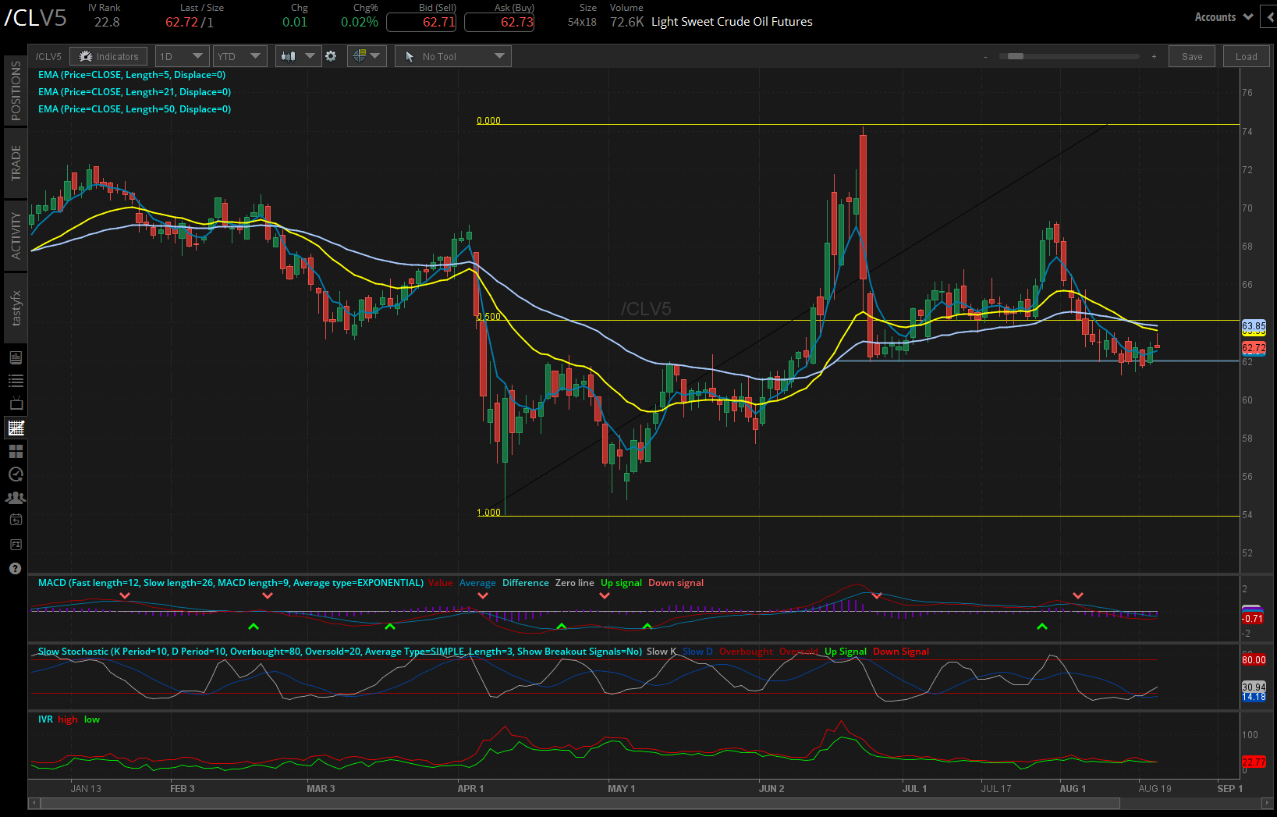Click the Load button

(x=1246, y=55)
